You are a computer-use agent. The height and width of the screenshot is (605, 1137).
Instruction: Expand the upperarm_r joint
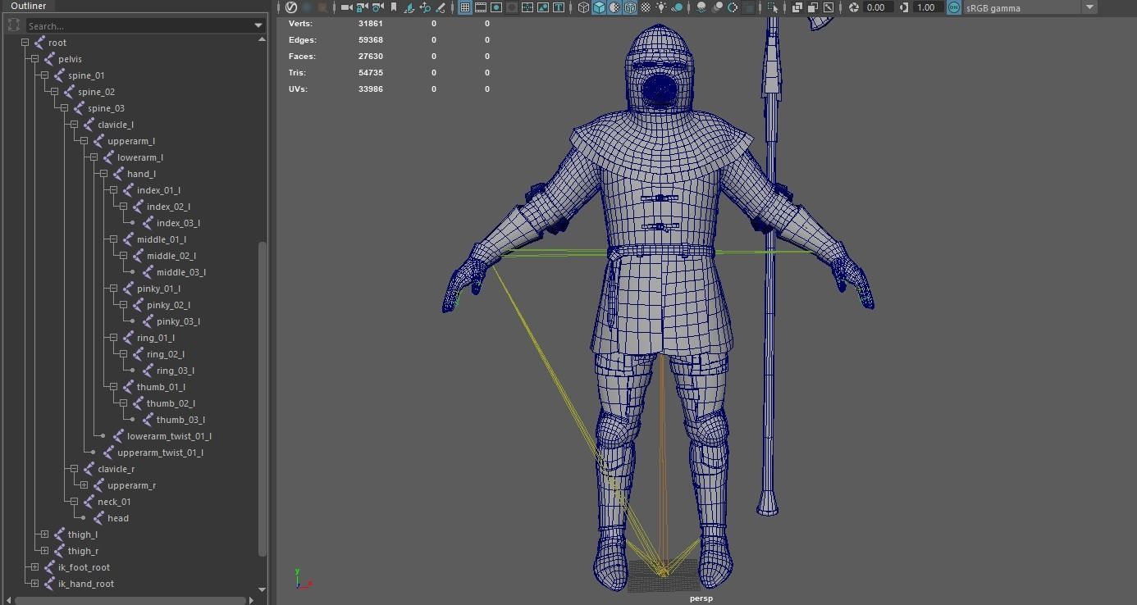pos(84,485)
